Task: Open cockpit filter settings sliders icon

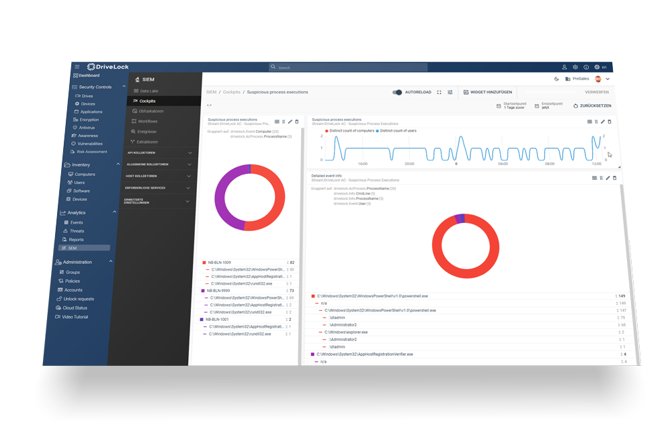Action: (x=450, y=92)
